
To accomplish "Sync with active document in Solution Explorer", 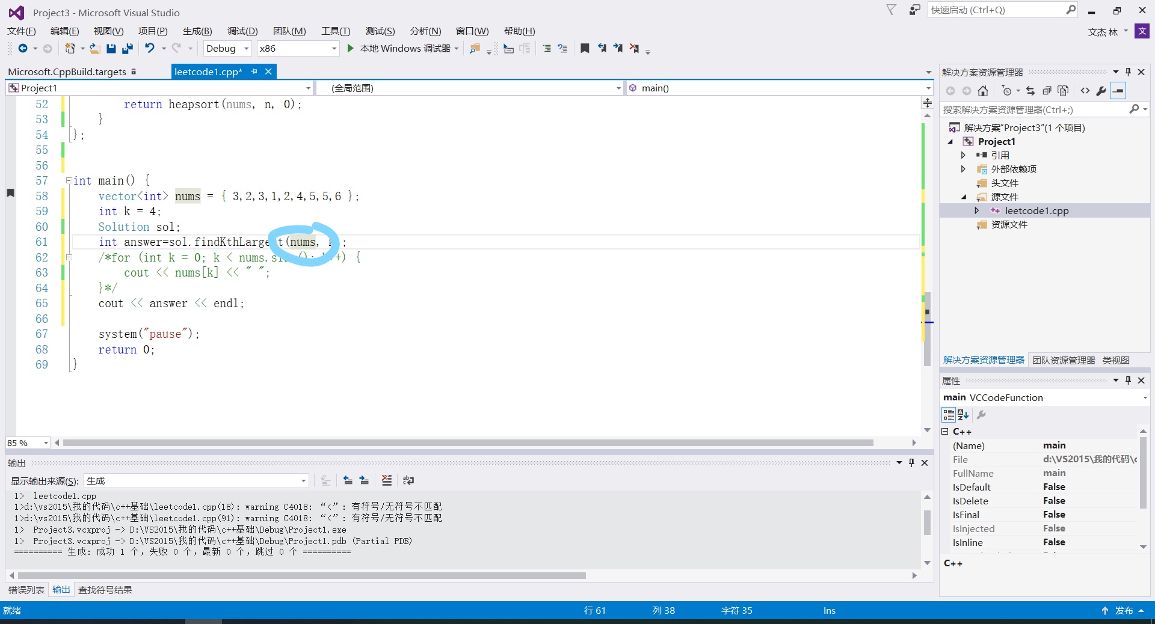I will coord(1030,91).
